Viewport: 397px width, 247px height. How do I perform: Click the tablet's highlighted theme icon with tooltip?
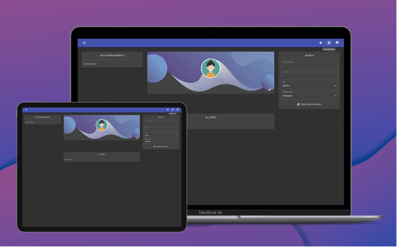pyautogui.click(x=173, y=110)
